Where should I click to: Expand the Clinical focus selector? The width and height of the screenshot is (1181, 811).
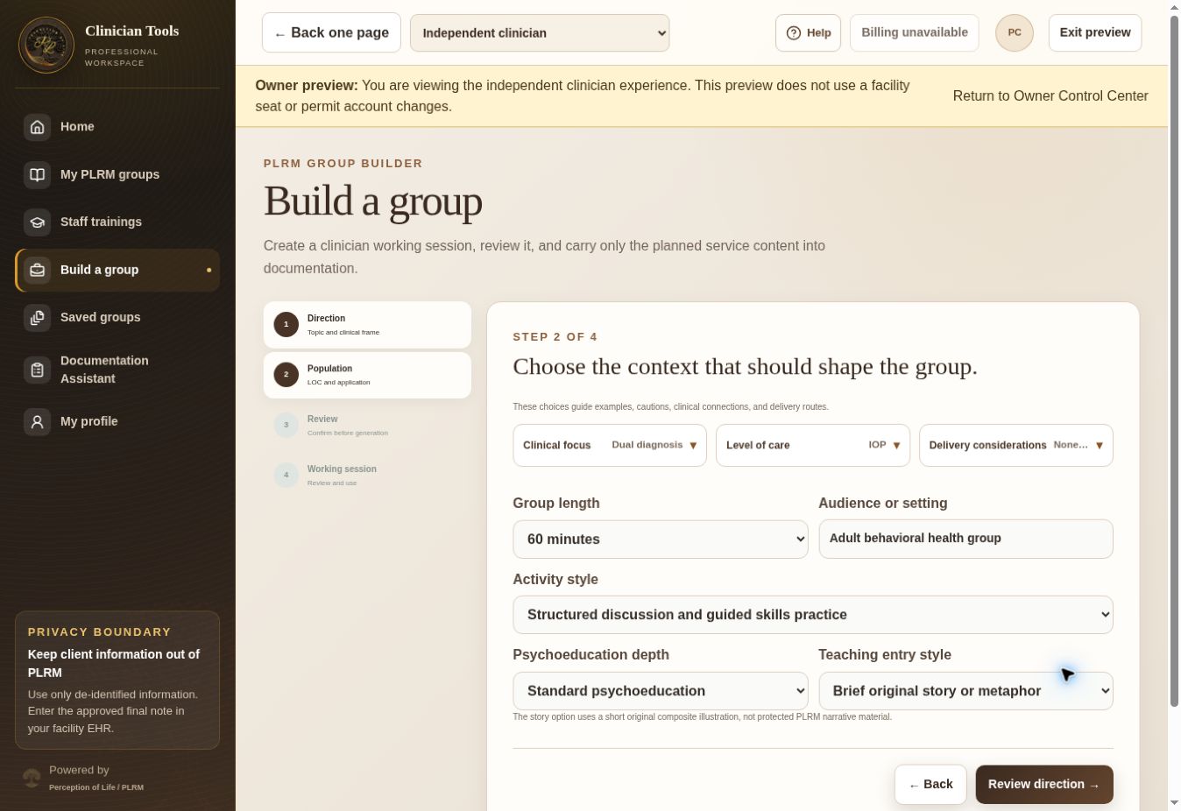(x=610, y=445)
